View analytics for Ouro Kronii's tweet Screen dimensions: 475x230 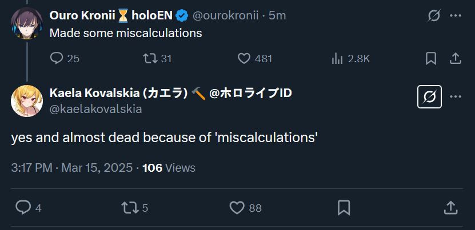pos(337,58)
